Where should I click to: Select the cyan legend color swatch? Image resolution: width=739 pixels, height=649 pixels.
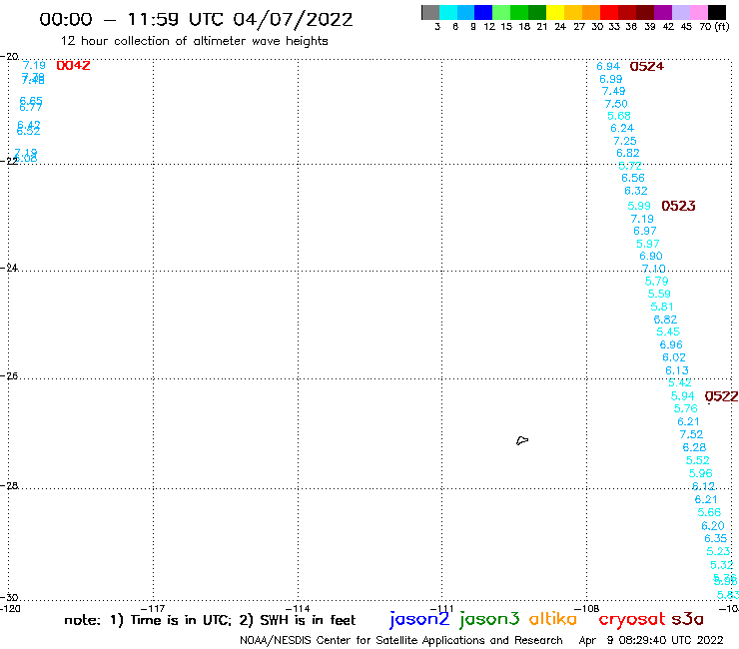[448, 12]
